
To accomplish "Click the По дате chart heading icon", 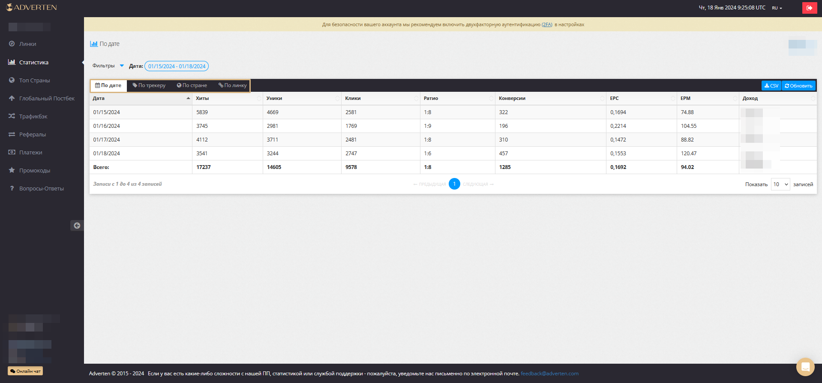I will pos(94,44).
